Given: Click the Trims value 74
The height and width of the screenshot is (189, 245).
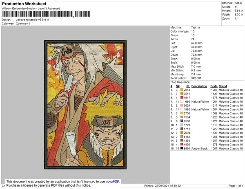Looking at the screenshot, I should (x=193, y=39).
